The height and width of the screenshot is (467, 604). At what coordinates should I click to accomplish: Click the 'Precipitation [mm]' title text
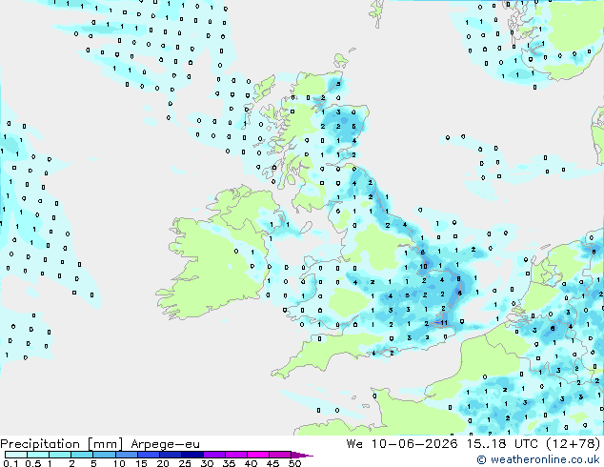coord(61,444)
